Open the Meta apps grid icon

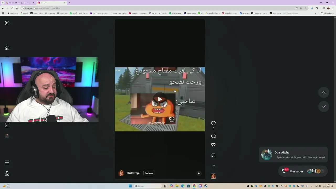7,174
